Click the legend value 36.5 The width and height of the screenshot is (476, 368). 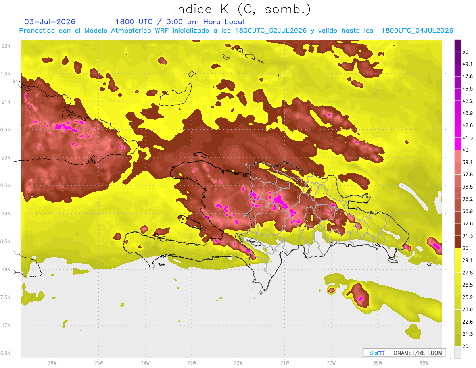(x=468, y=187)
